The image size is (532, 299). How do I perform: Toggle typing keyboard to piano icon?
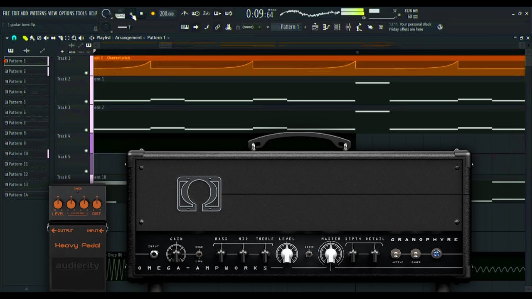click(x=185, y=27)
